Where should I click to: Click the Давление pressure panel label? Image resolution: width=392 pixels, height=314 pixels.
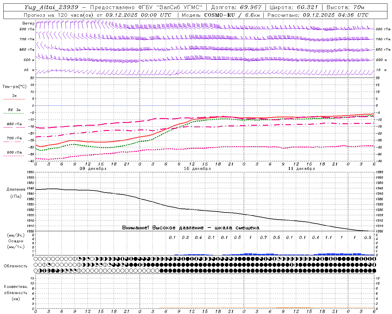[16, 190]
